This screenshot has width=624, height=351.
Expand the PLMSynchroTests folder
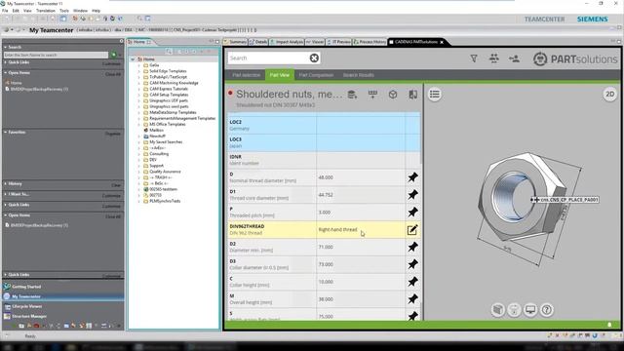tap(139, 202)
